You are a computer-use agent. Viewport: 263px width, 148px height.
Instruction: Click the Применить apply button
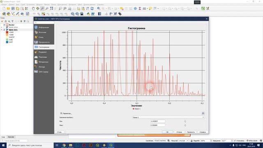[191, 132]
